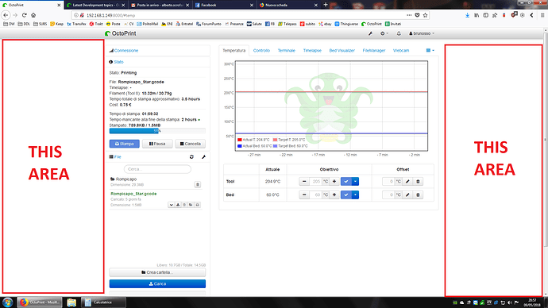
Task: Apply the Tool target temperature with the checkmark
Action: (346, 181)
